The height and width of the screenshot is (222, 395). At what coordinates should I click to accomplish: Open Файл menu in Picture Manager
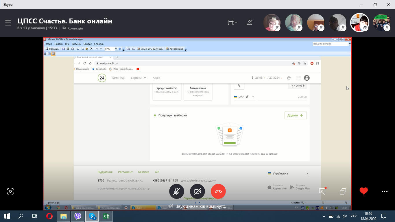(x=49, y=44)
